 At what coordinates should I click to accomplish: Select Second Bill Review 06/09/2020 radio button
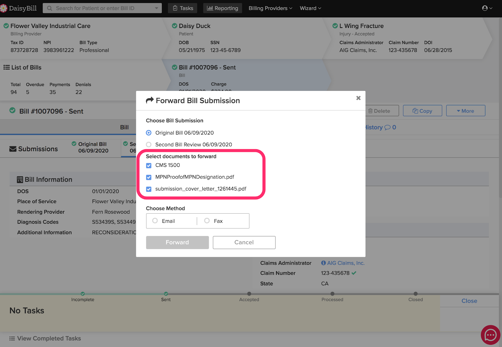pyautogui.click(x=149, y=145)
